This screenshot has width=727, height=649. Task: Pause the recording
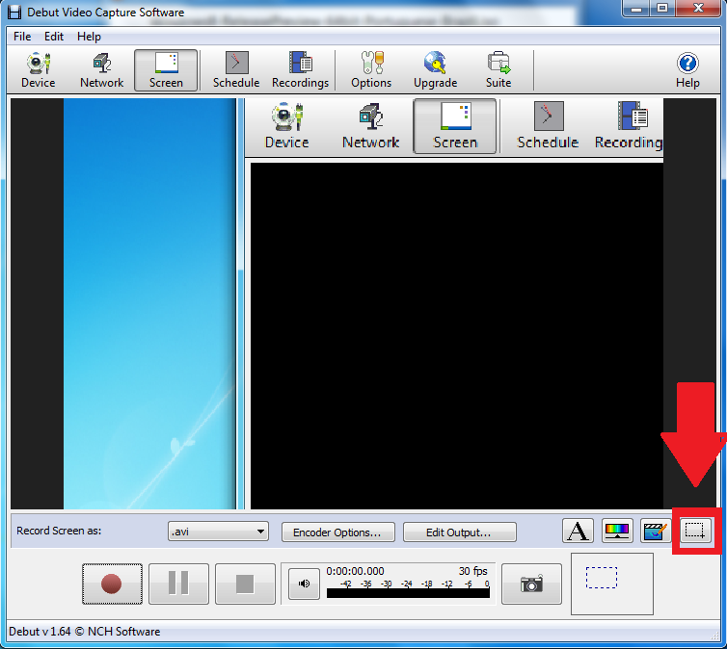(178, 584)
